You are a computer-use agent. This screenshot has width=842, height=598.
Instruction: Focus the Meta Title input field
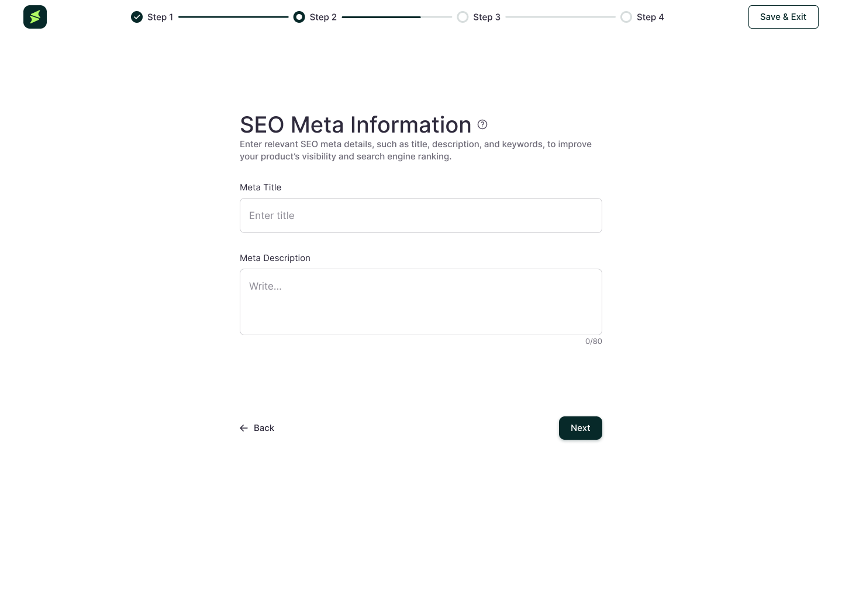click(x=421, y=215)
